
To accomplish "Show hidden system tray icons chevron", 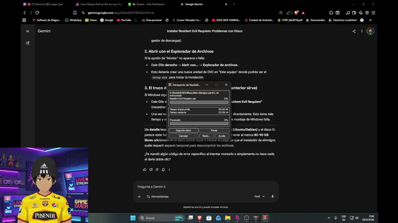I will (x=329, y=218).
